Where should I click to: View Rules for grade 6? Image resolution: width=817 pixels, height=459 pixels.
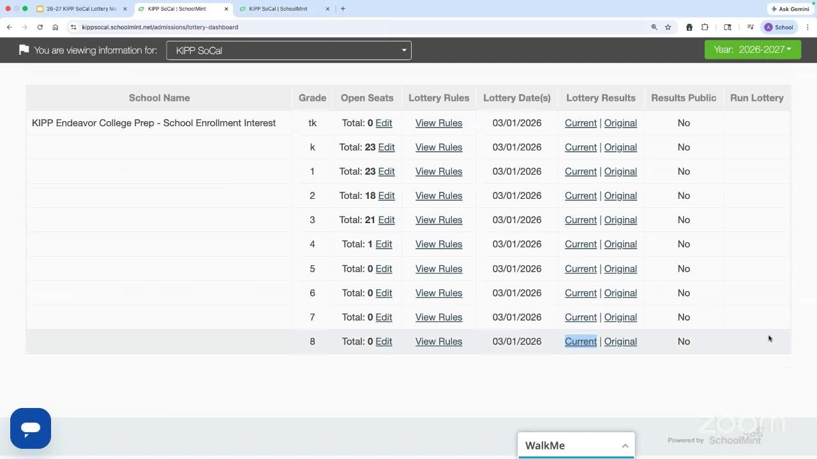point(438,293)
